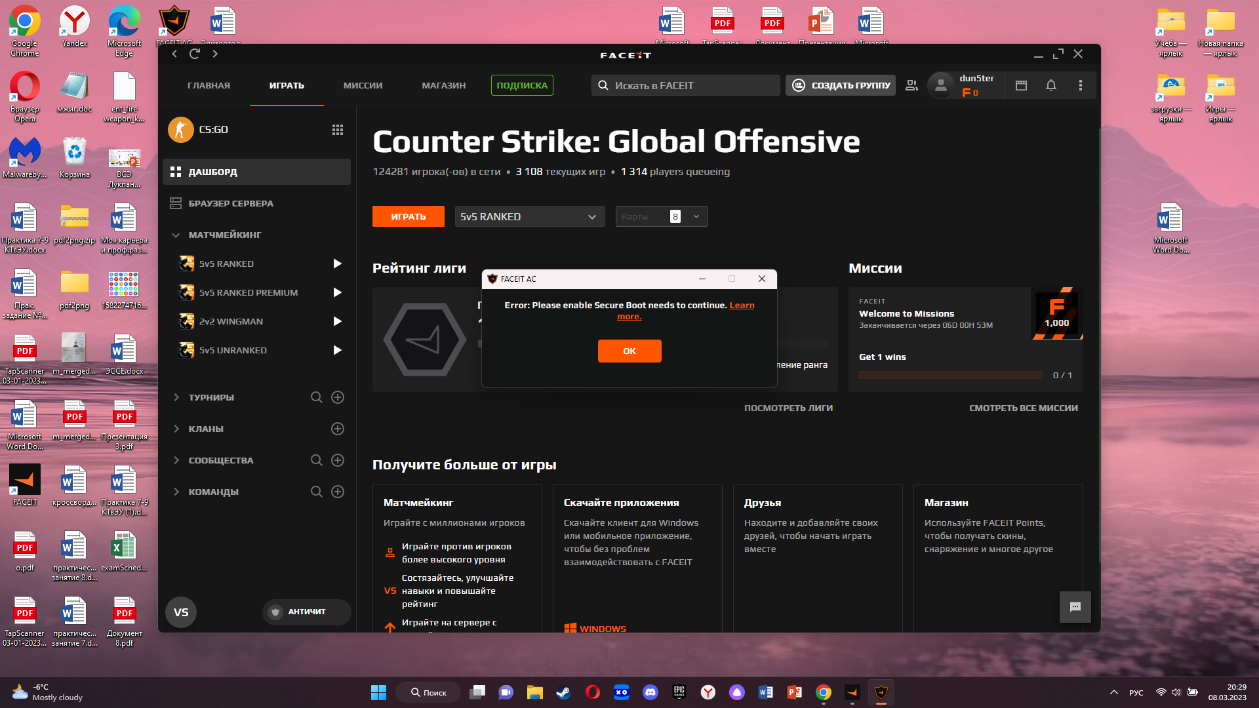Screen dimensions: 1259x708
Task: Open the Welcome to Missions reward thumbnail
Action: click(1057, 313)
